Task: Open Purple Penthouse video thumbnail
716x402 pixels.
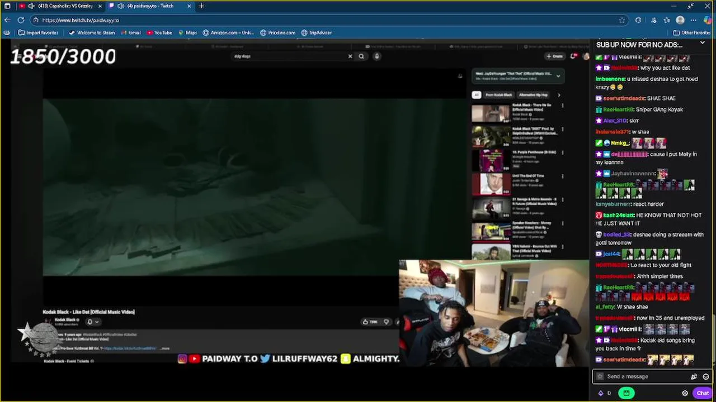Action: tap(491, 160)
